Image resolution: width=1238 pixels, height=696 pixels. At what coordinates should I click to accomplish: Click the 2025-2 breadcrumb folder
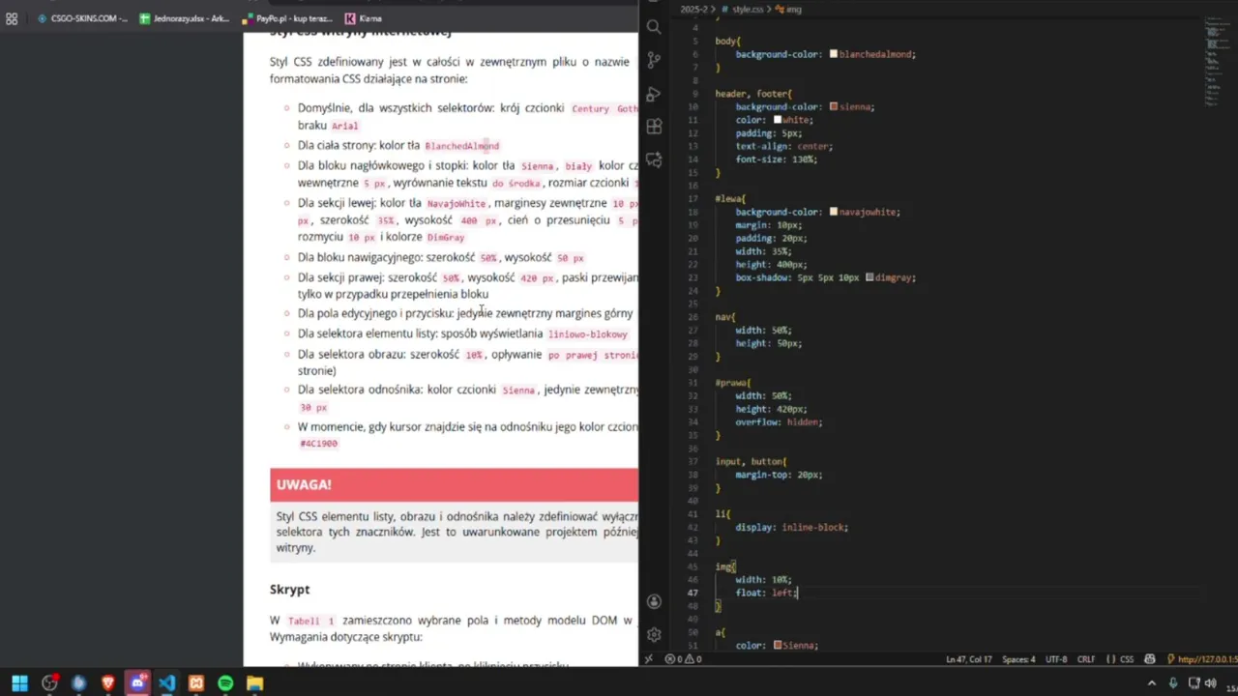click(x=694, y=9)
